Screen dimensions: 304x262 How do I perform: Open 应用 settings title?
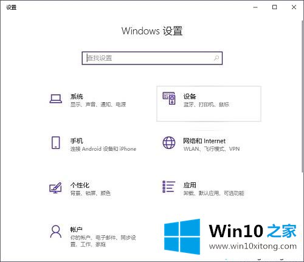click(190, 185)
